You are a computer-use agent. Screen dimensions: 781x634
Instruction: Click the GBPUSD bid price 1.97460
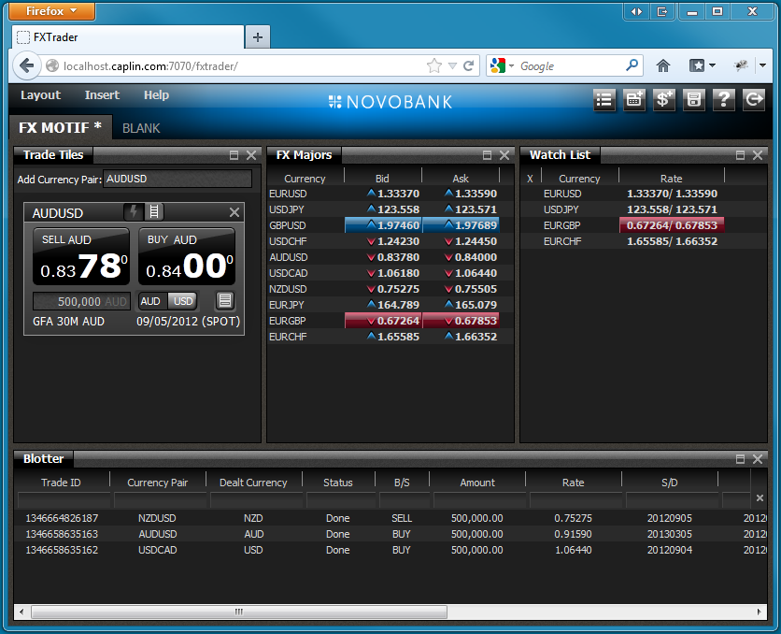(x=384, y=225)
